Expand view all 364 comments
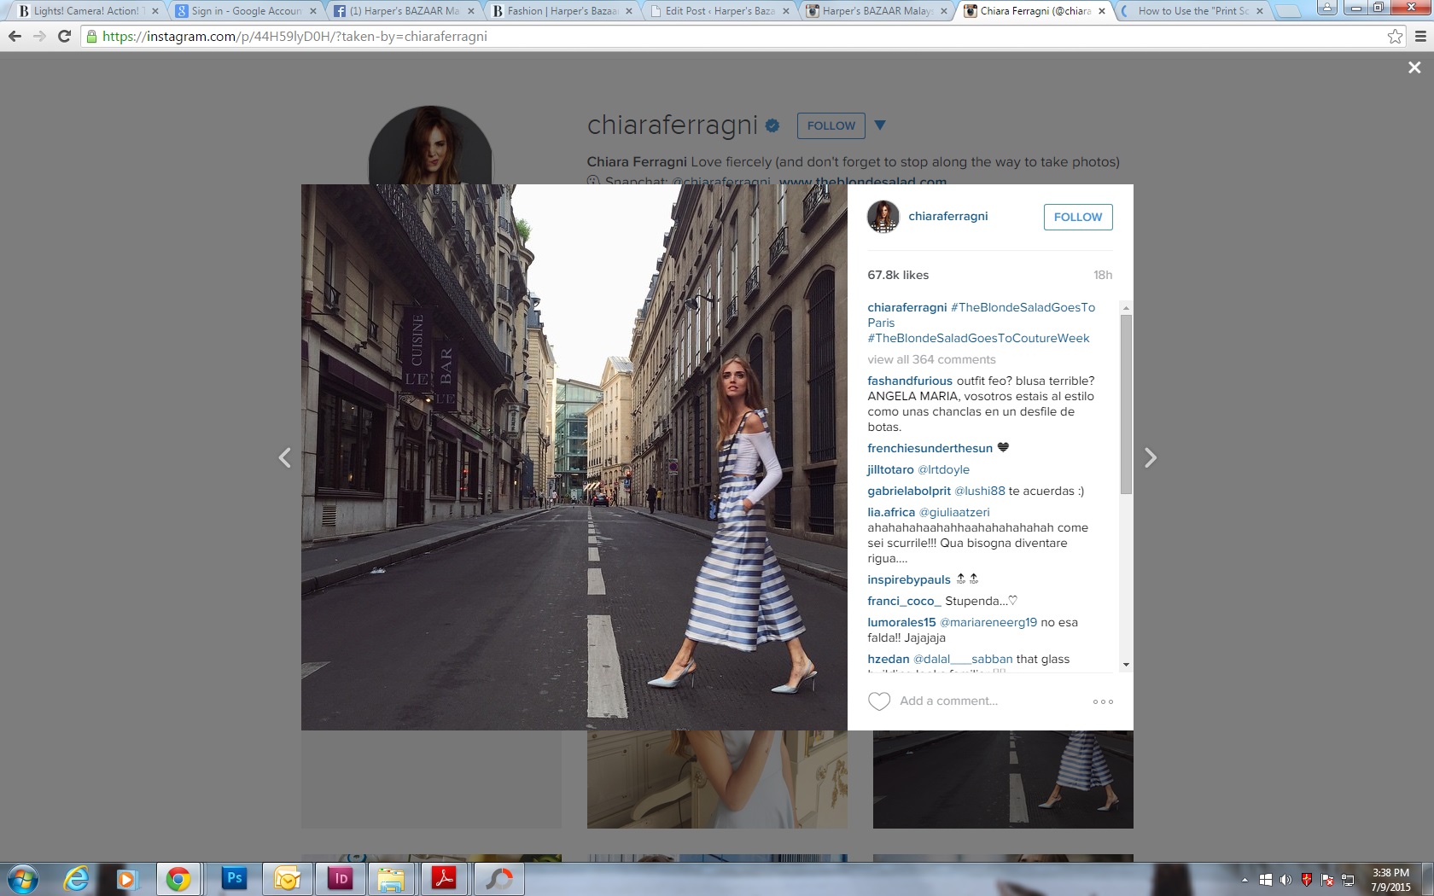 coord(931,359)
